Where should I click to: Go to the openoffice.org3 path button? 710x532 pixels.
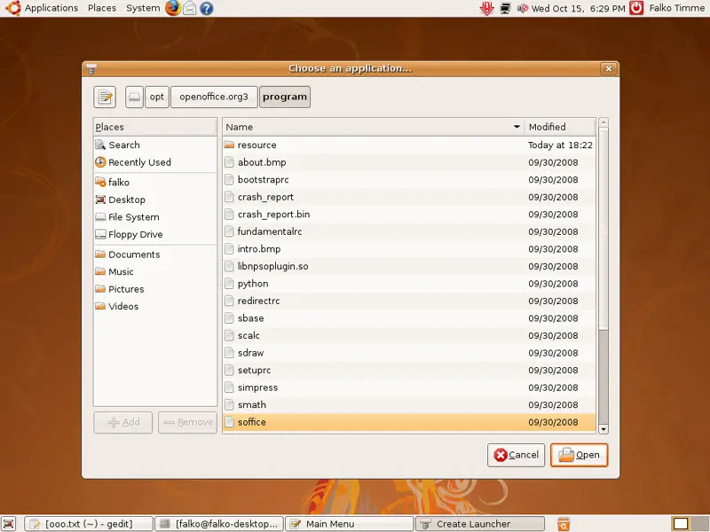click(x=214, y=97)
